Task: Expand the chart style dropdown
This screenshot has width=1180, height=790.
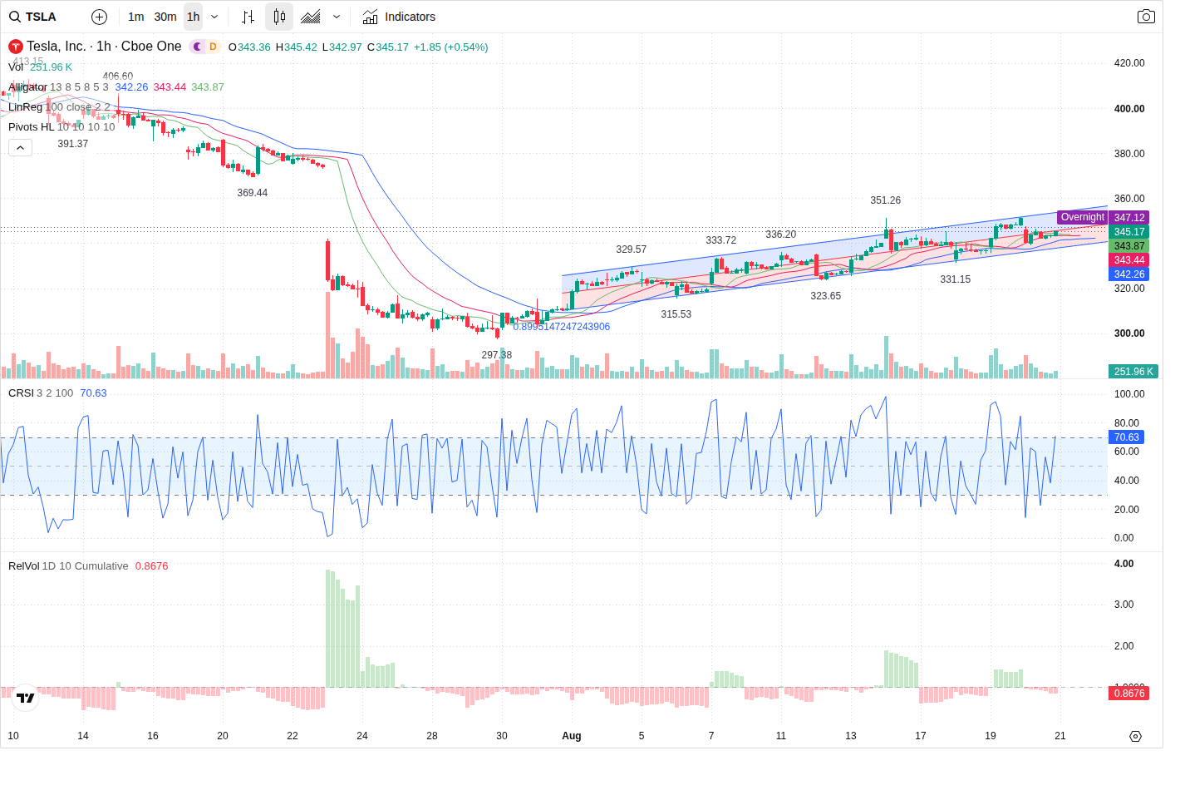Action: (337, 17)
